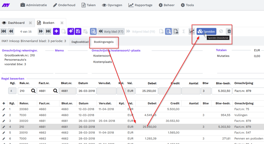Screen dimensions: 264x144
Task: Click the blue document search icon
Action: pos(93,31)
